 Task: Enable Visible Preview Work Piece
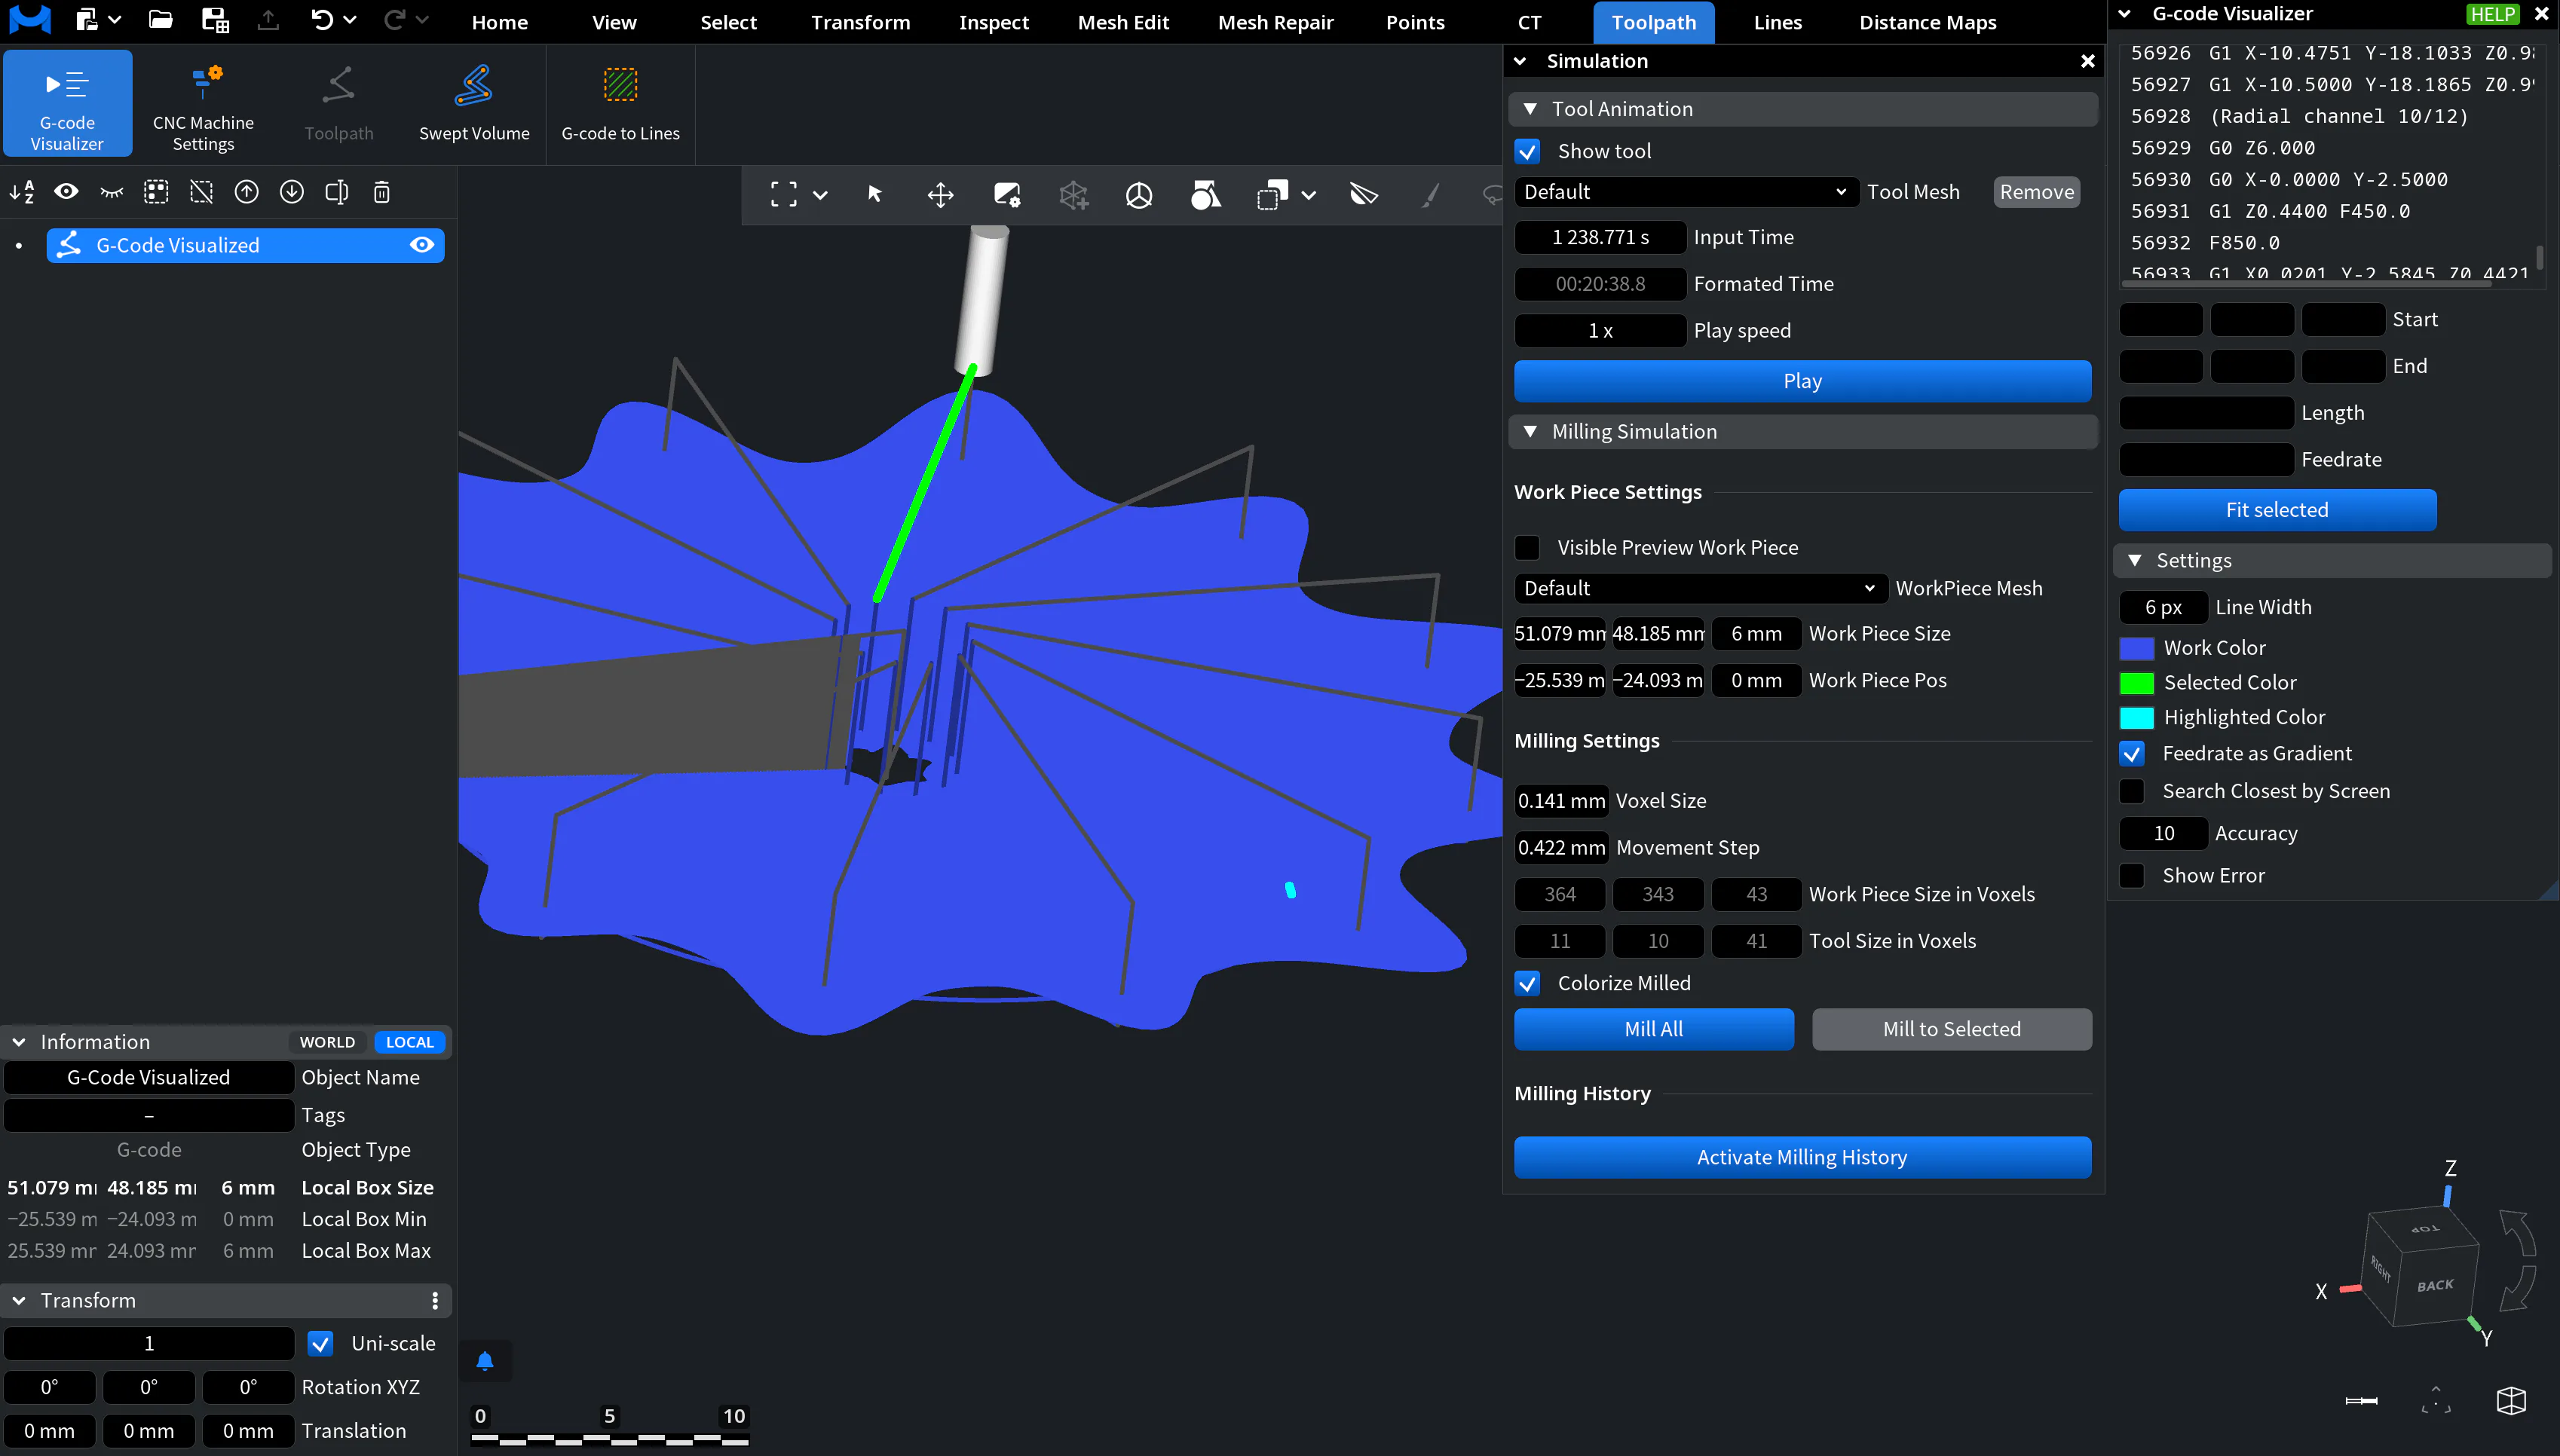click(x=1527, y=547)
